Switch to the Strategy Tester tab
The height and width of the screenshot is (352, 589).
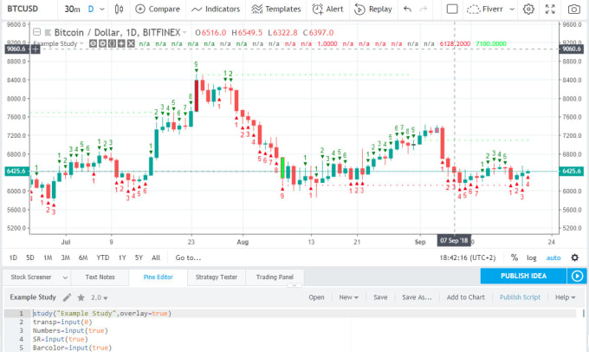[x=217, y=277]
